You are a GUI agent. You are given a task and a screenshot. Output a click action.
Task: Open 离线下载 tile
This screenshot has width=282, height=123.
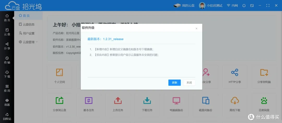(235, 105)
